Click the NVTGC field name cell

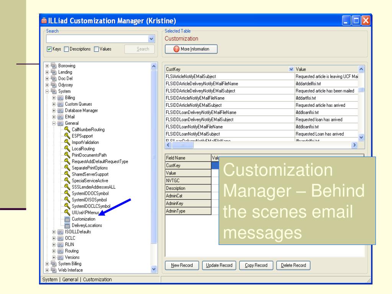click(x=188, y=181)
